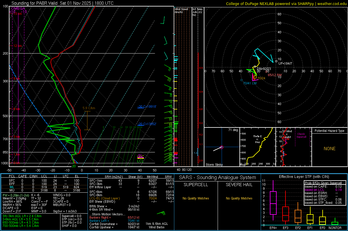348x231 pixels.
Task: Click the red Bunkers Right = 65/12 kt line
Action: pos(114,217)
